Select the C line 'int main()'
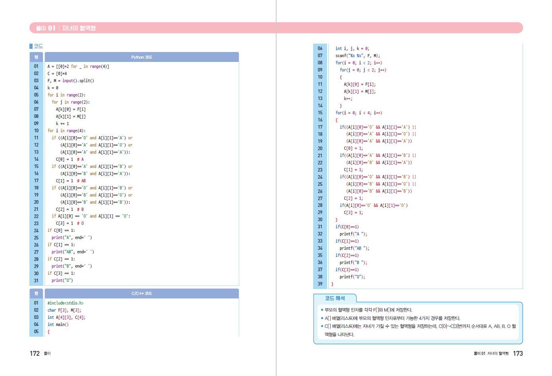 pos(58,324)
